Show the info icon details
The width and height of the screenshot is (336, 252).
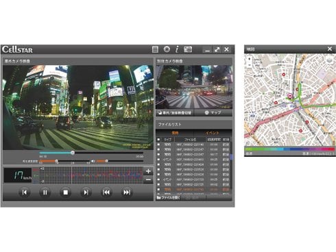pos(177,49)
